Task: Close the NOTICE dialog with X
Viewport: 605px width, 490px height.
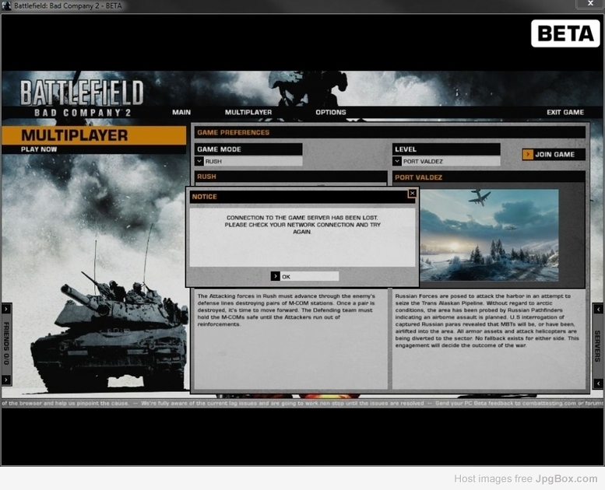Action: [412, 193]
